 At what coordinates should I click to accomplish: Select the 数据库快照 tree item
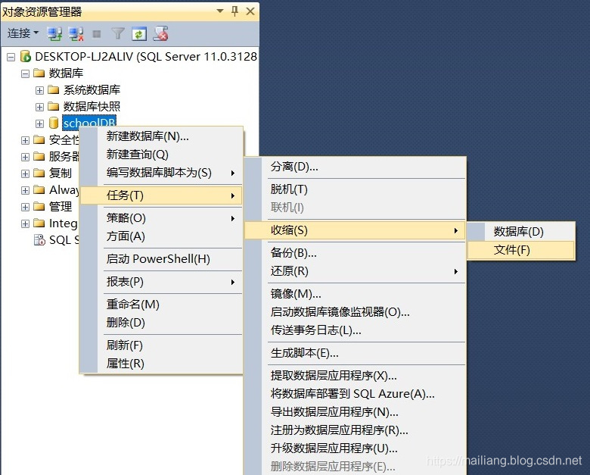point(92,106)
